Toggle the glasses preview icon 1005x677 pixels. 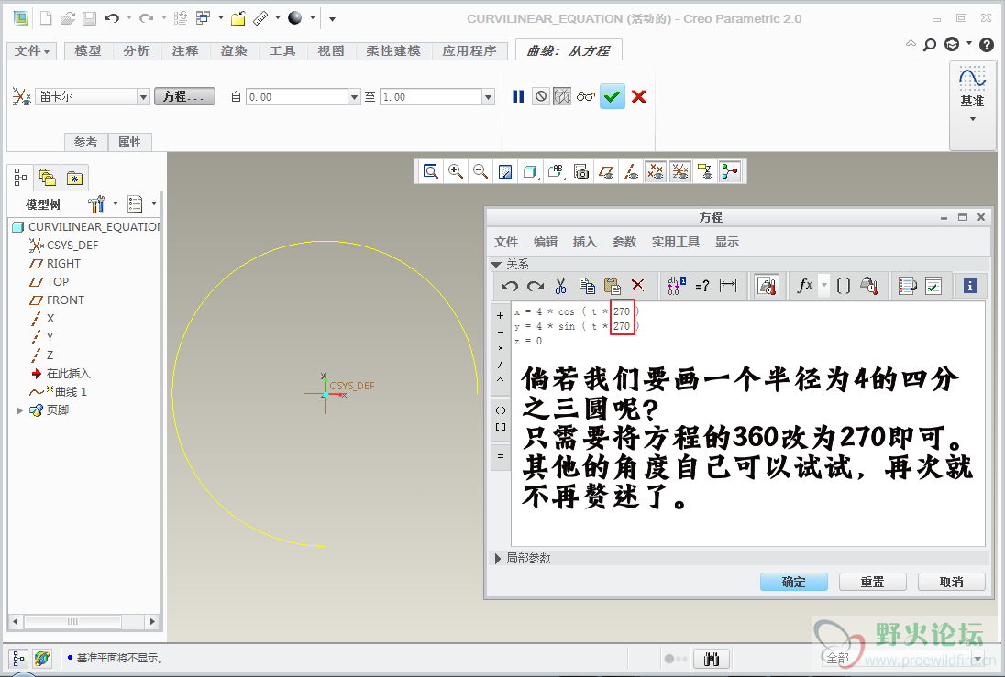[585, 97]
